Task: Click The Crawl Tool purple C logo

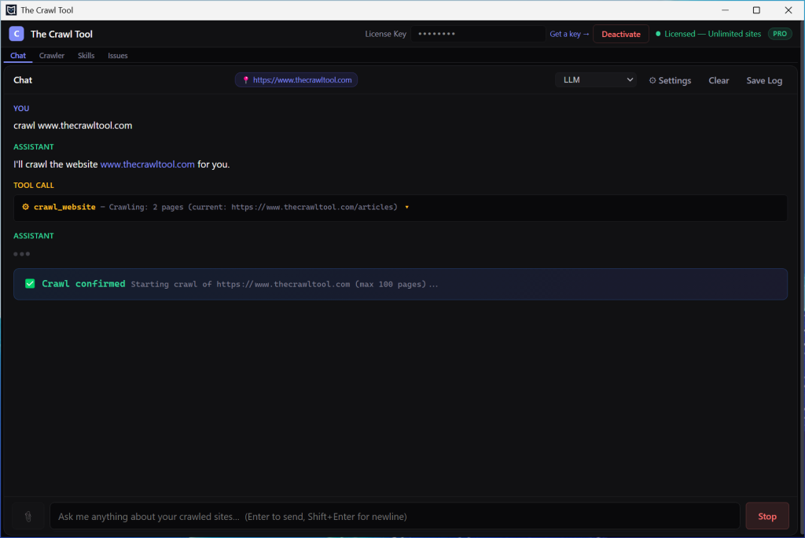Action: coord(17,34)
